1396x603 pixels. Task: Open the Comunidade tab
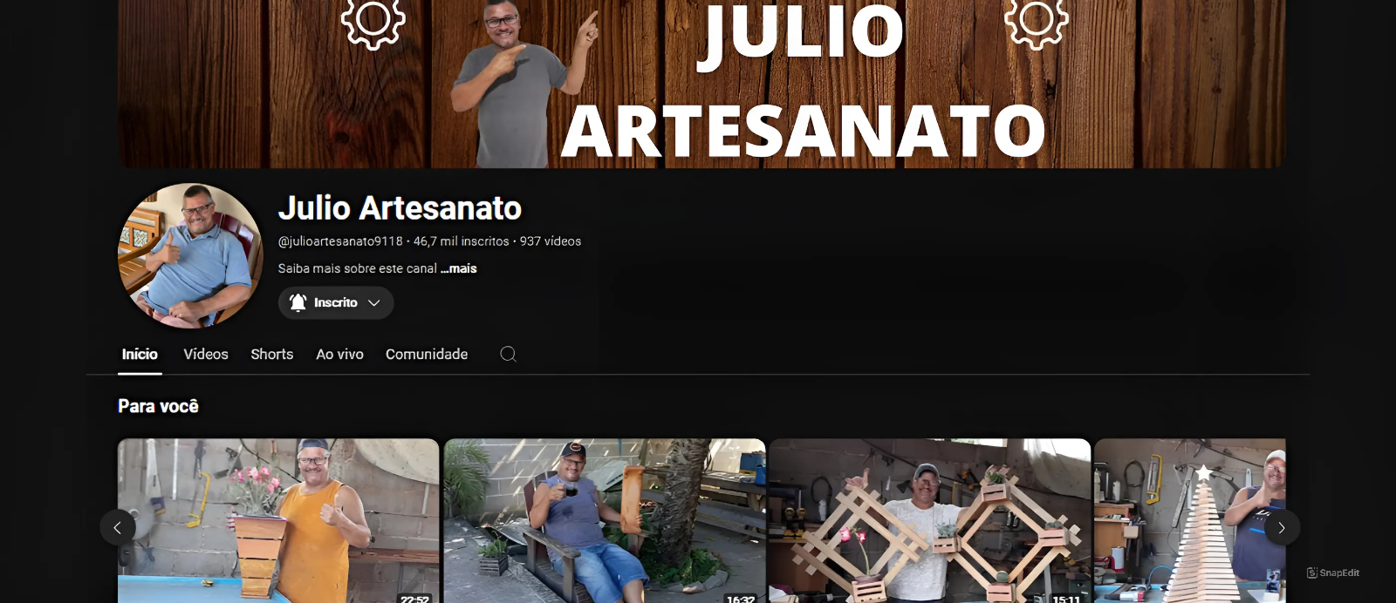pos(427,354)
